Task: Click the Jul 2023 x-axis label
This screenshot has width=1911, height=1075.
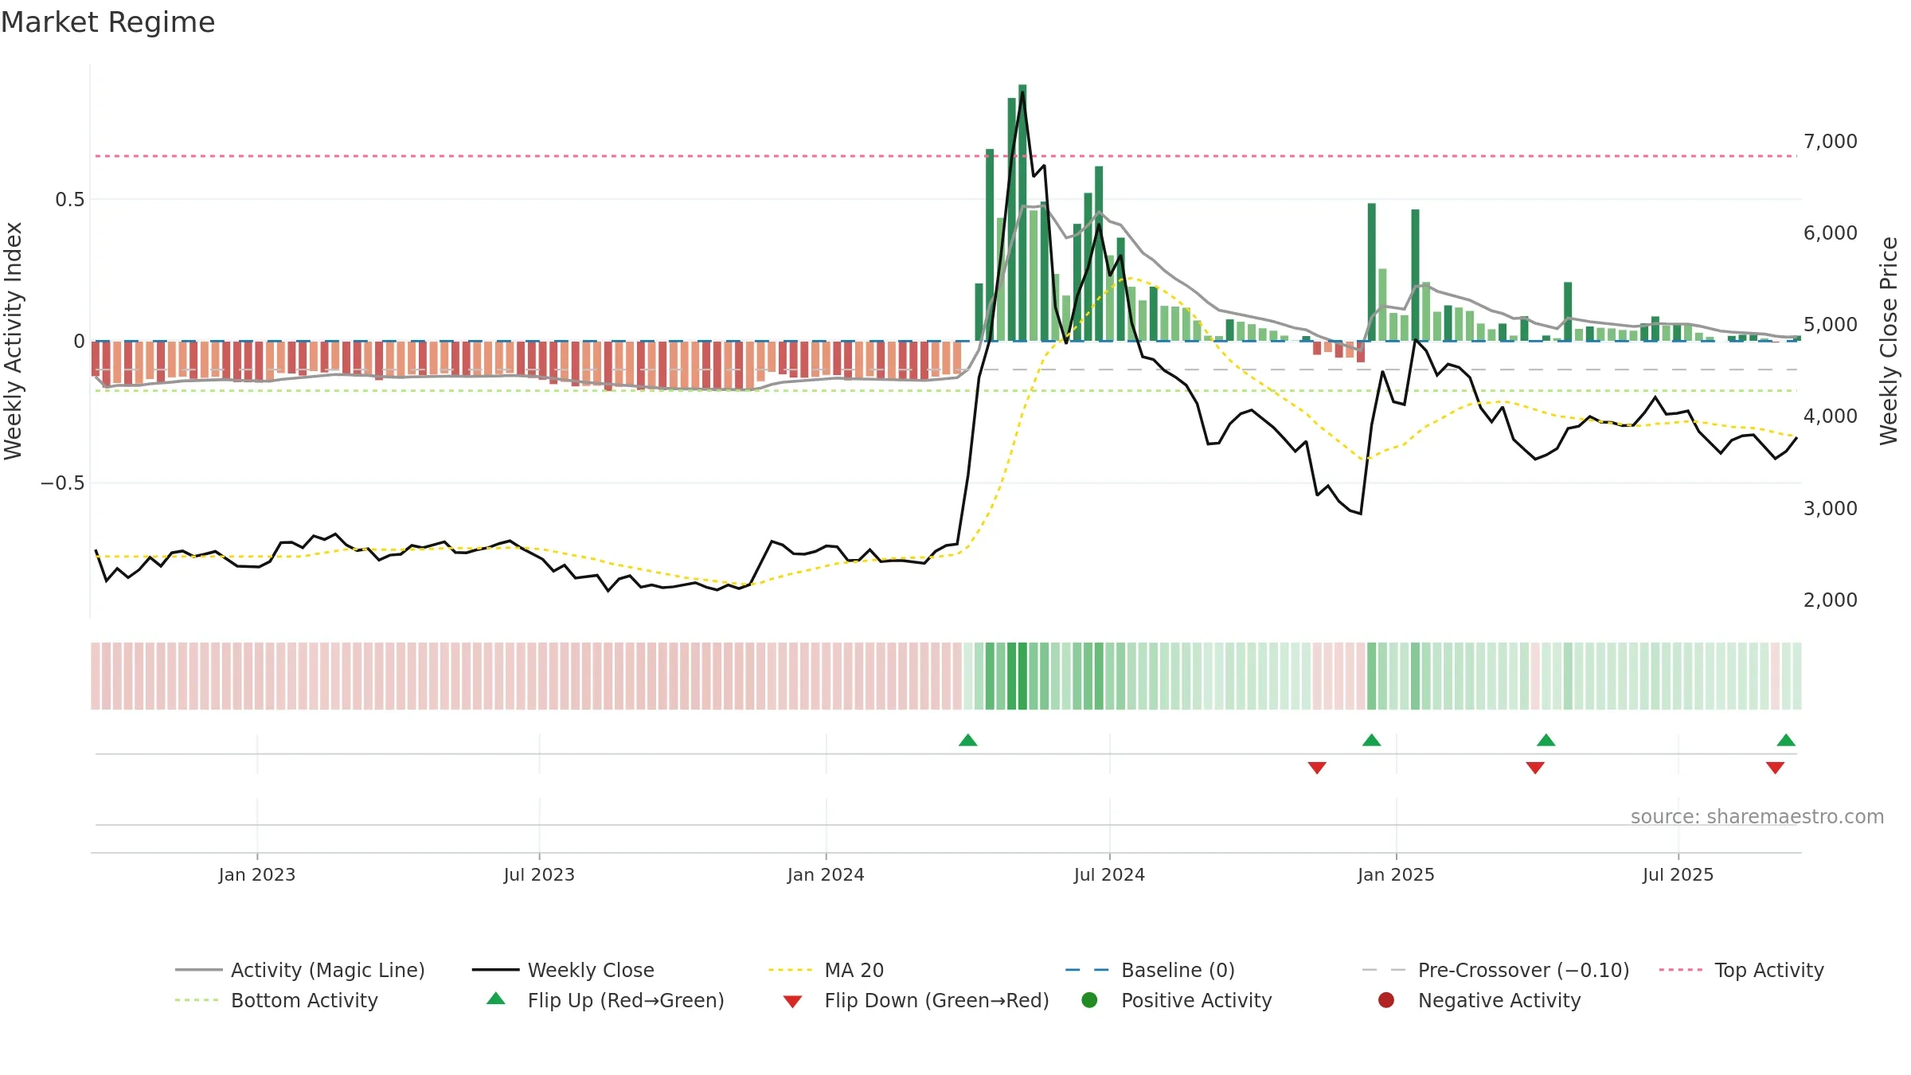Action: 539,874
